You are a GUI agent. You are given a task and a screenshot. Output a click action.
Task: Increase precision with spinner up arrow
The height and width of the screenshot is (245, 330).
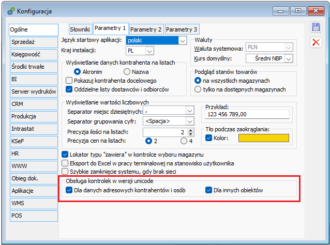pyautogui.click(x=190, y=129)
